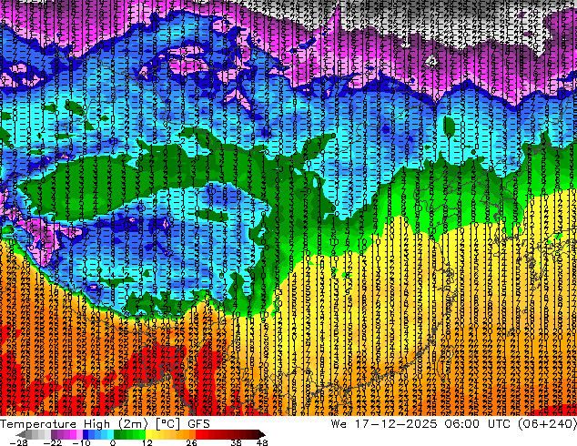Click the grey section of the temperature color bar

[x=35, y=434]
